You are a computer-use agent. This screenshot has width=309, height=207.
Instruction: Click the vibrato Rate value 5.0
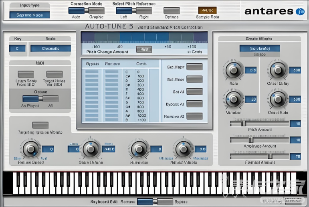tap(251, 70)
